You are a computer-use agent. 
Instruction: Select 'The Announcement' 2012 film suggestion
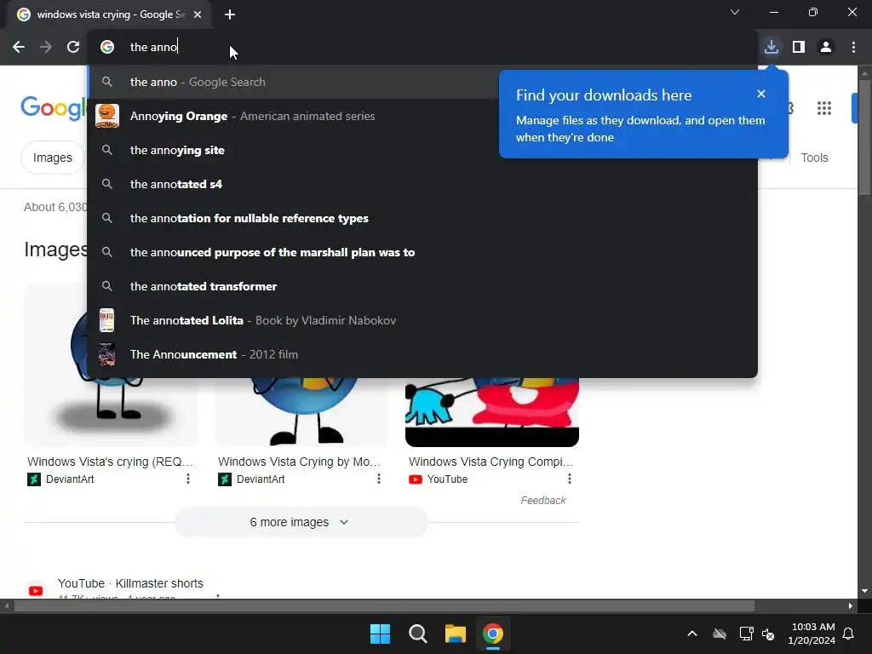click(x=422, y=354)
